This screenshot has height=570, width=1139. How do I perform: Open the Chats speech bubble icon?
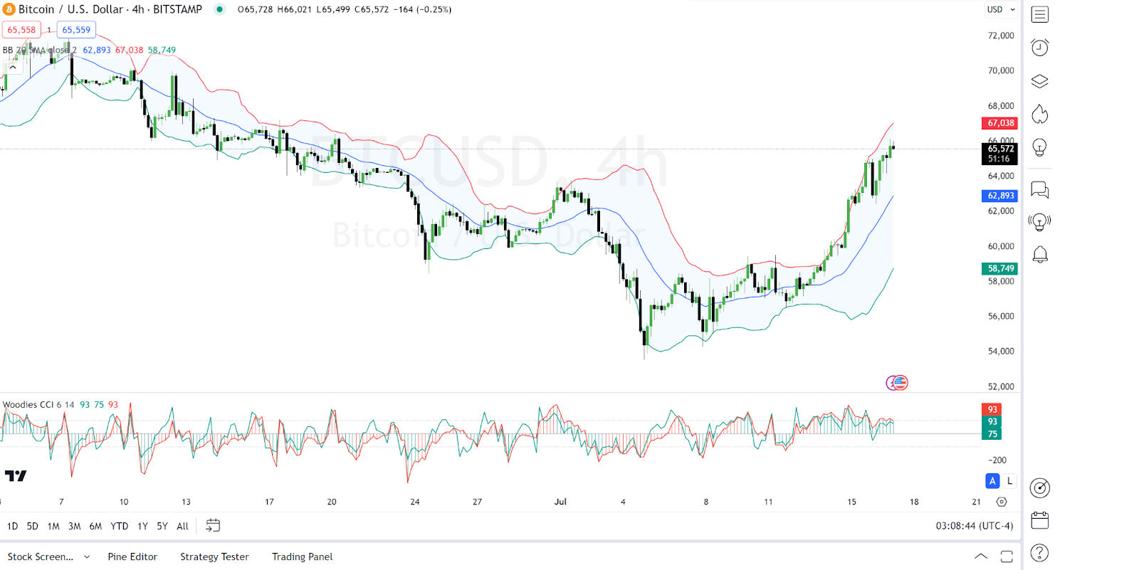click(1039, 189)
